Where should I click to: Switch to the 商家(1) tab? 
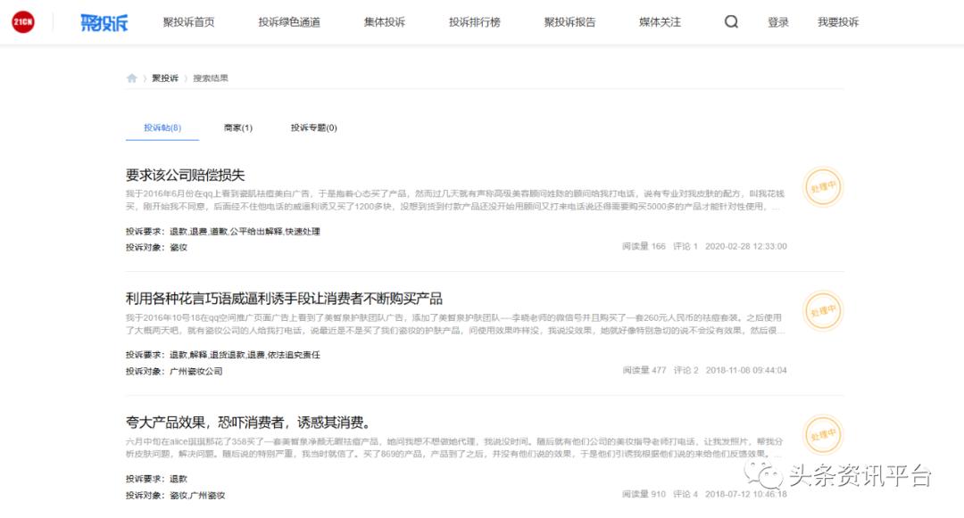click(x=237, y=127)
